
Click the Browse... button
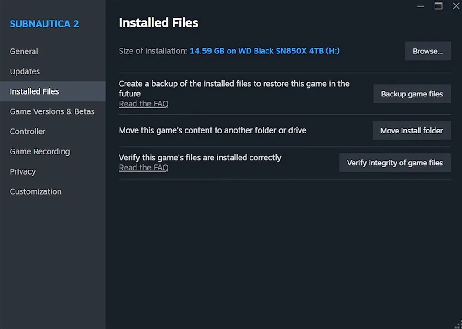pyautogui.click(x=428, y=51)
